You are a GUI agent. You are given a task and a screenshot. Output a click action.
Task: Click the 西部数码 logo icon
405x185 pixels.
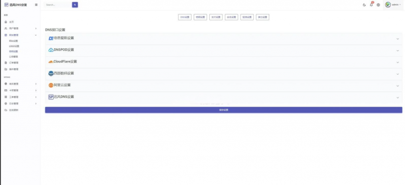point(51,74)
